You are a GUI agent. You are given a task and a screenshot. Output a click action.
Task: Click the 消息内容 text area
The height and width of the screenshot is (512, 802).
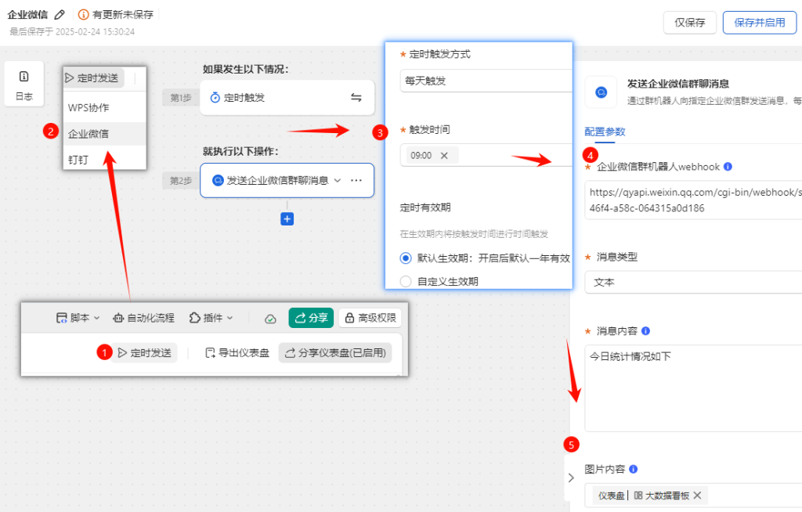693,388
